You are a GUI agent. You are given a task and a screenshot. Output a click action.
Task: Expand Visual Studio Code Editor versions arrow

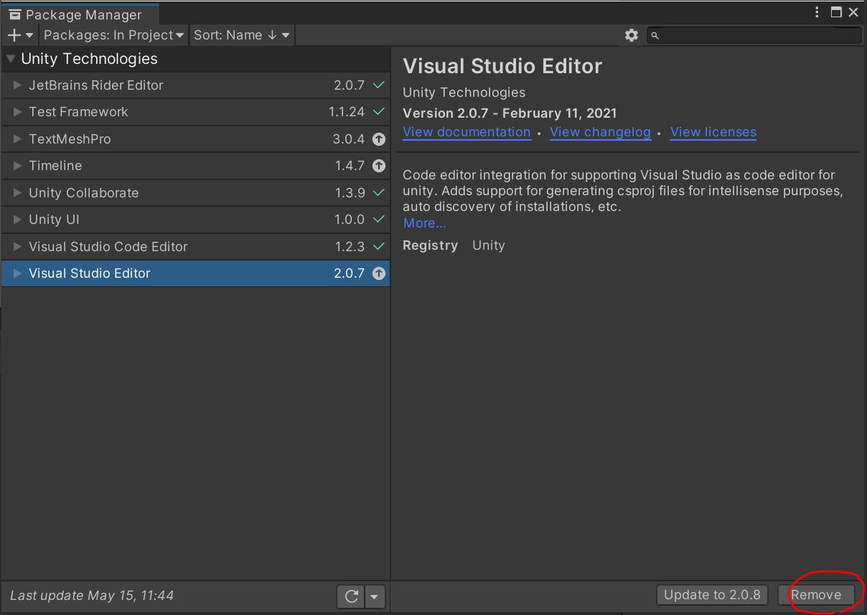18,247
